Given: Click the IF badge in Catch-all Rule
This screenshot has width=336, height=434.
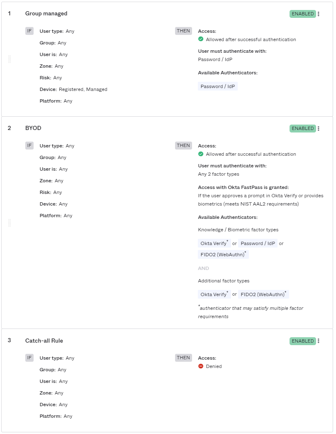Looking at the screenshot, I should (x=29, y=358).
